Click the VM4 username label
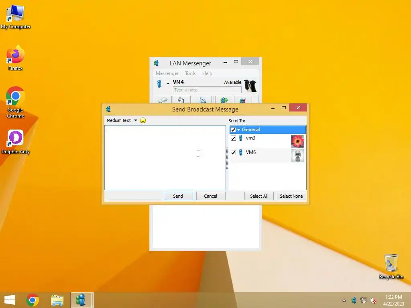Viewport: 411px width, 308px height. pyautogui.click(x=178, y=82)
